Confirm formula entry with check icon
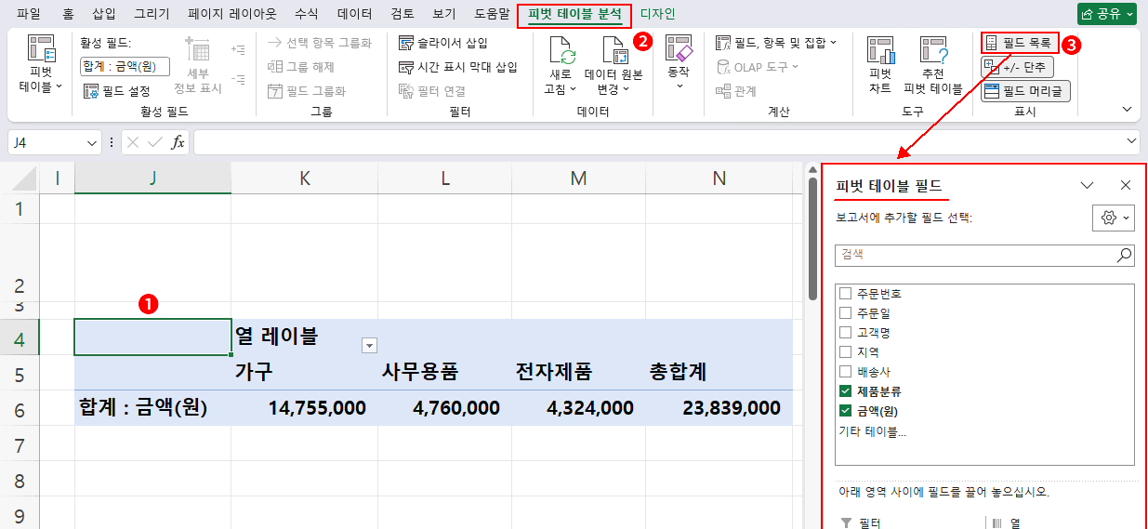The height and width of the screenshot is (529, 1148). [155, 142]
